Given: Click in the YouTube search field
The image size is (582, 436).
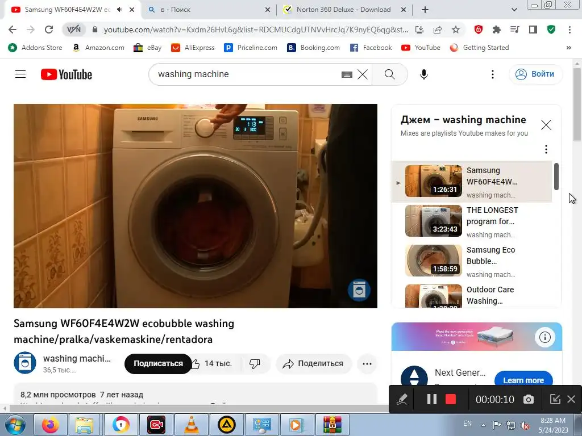Looking at the screenshot, I should click(x=245, y=74).
